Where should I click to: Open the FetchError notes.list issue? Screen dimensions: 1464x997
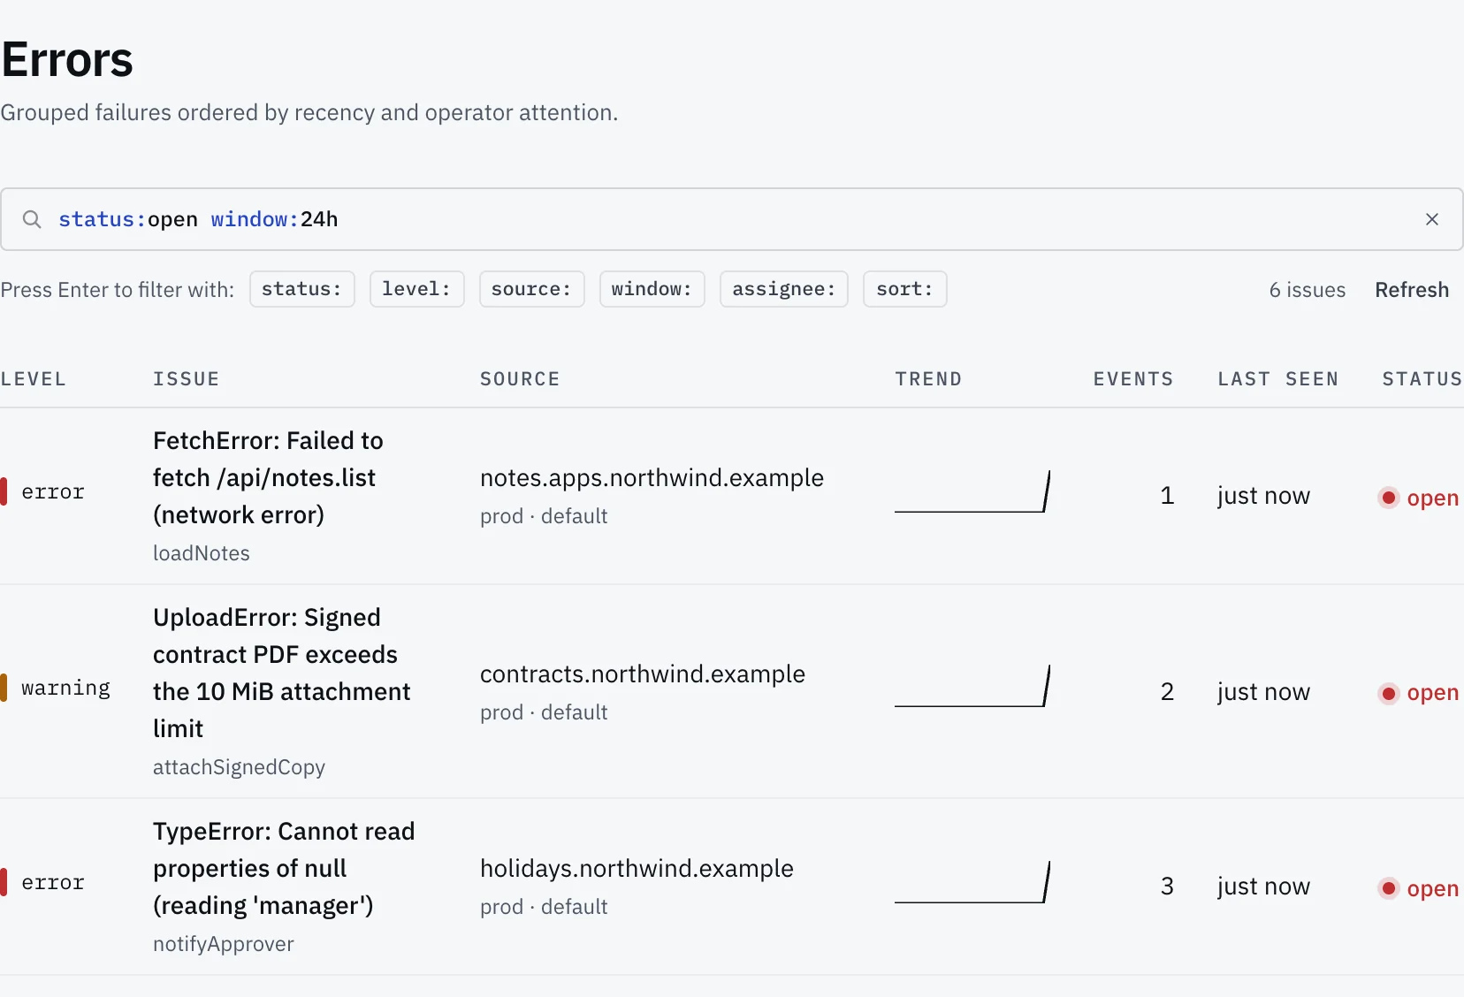(x=268, y=477)
